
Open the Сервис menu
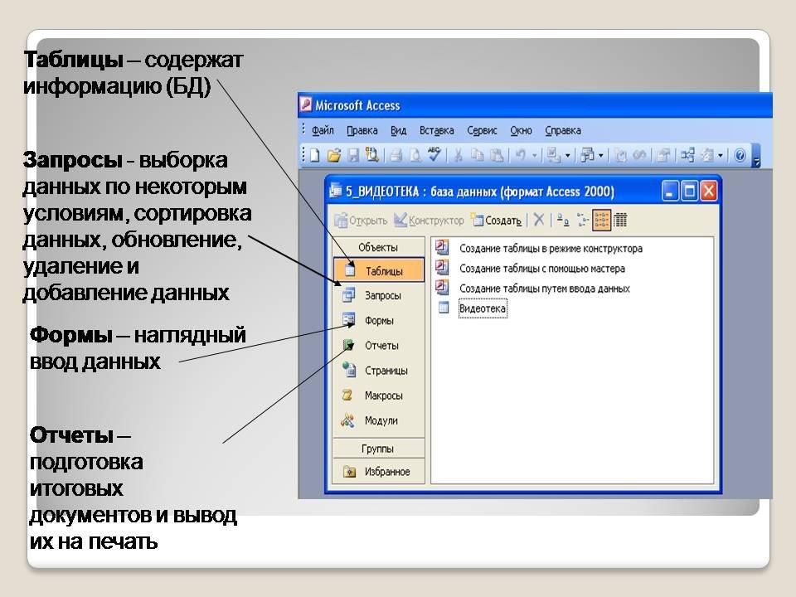pos(482,130)
